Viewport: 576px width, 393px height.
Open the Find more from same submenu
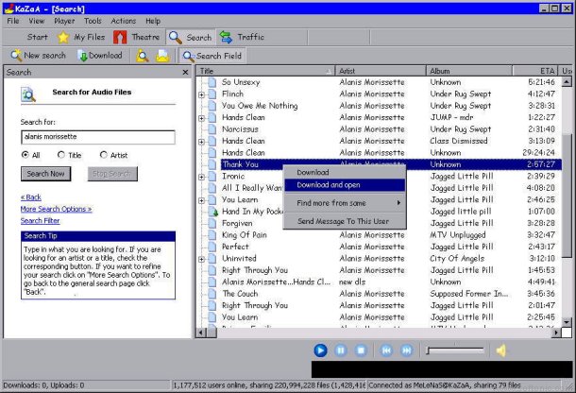point(345,203)
